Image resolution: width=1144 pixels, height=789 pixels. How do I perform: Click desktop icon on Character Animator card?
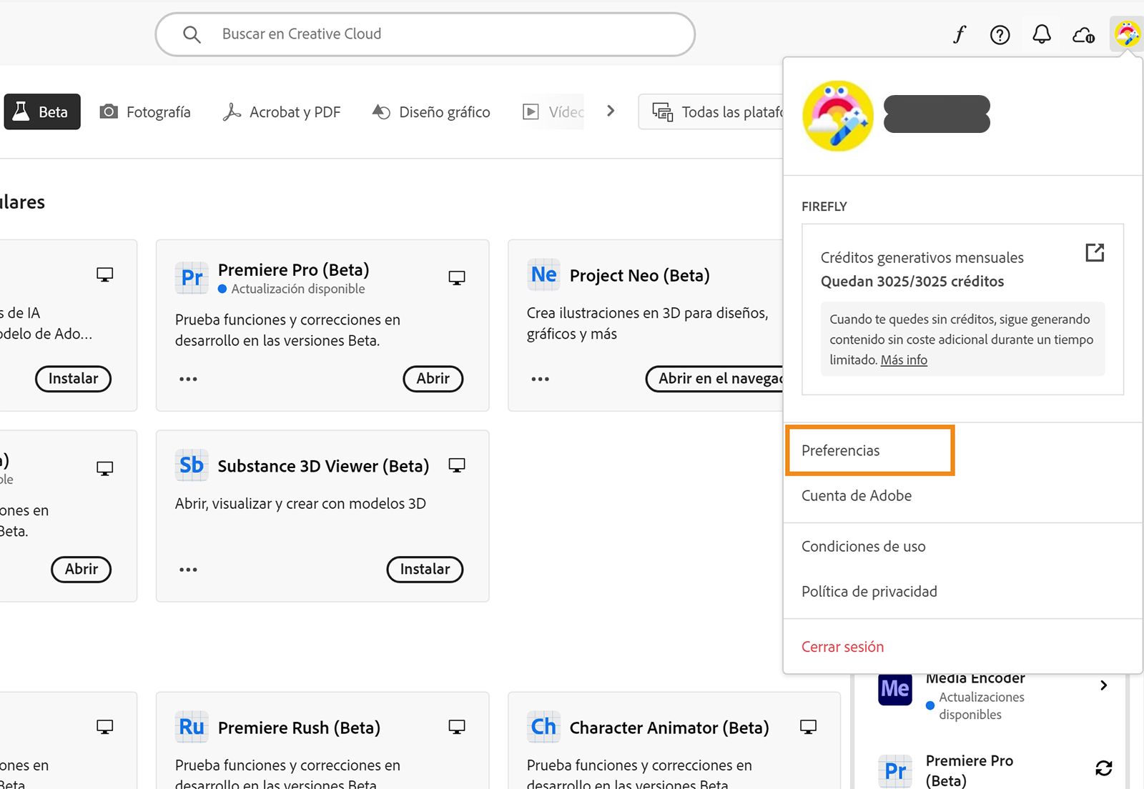[809, 727]
